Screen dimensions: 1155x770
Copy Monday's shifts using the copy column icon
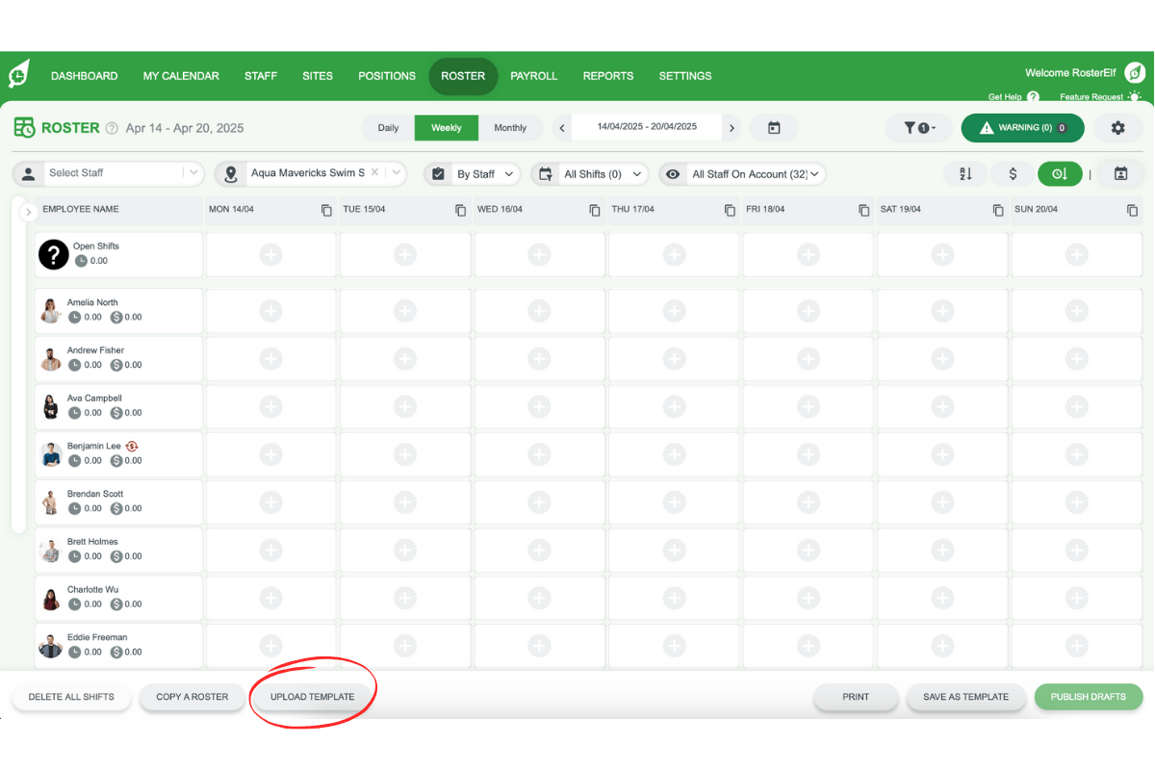[325, 209]
